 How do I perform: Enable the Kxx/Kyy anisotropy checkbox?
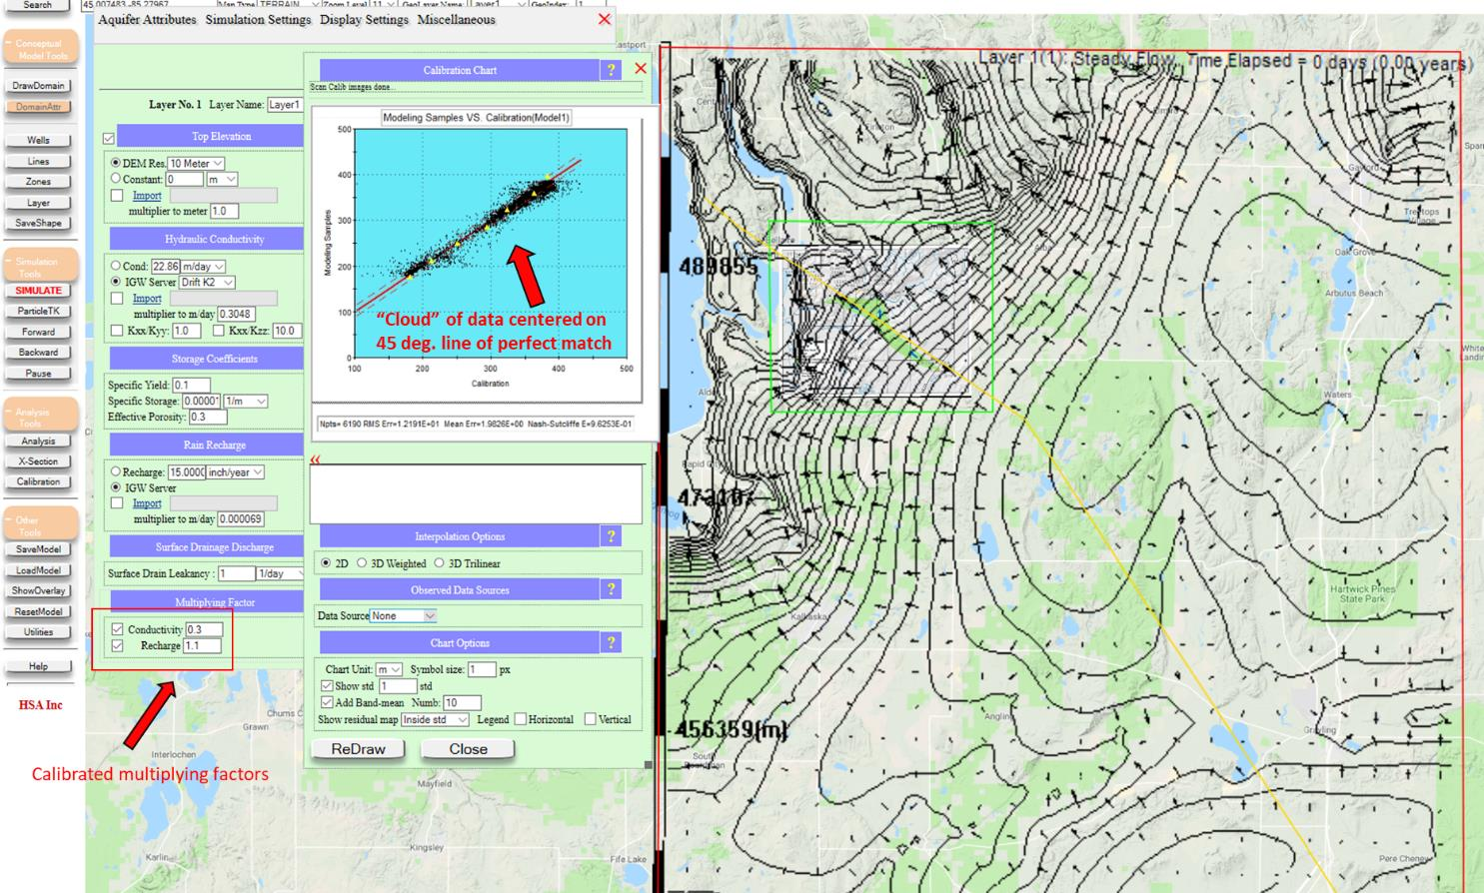[x=117, y=331]
